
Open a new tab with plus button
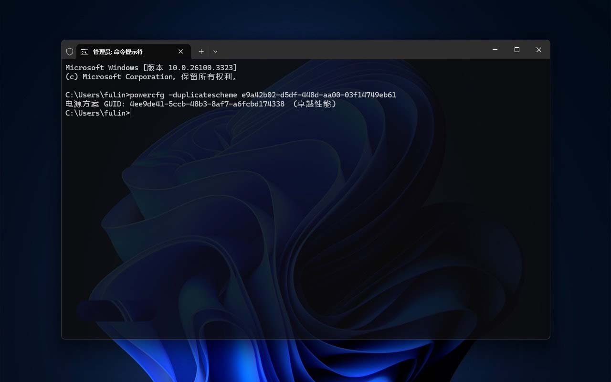coord(201,52)
